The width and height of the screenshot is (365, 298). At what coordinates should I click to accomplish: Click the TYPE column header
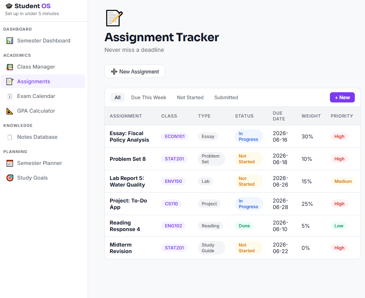click(204, 116)
